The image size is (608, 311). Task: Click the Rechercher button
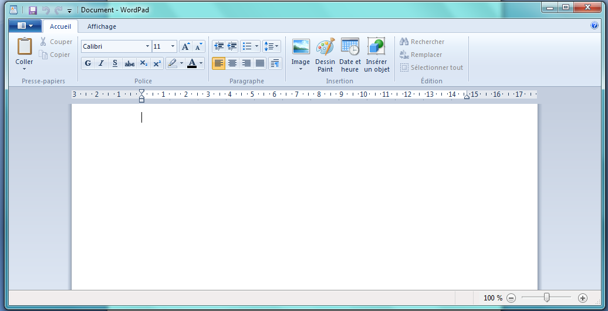(423, 42)
